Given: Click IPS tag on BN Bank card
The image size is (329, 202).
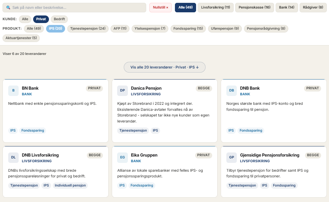Looking at the screenshot, I should [x=13, y=130].
